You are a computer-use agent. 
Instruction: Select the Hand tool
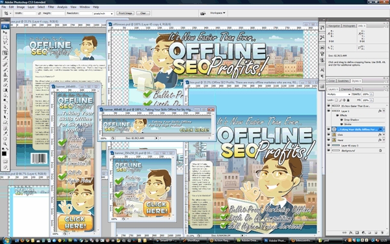(x=5, y=139)
